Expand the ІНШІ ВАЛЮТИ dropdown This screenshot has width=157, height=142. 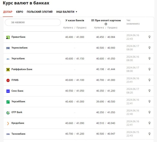[x=67, y=12]
